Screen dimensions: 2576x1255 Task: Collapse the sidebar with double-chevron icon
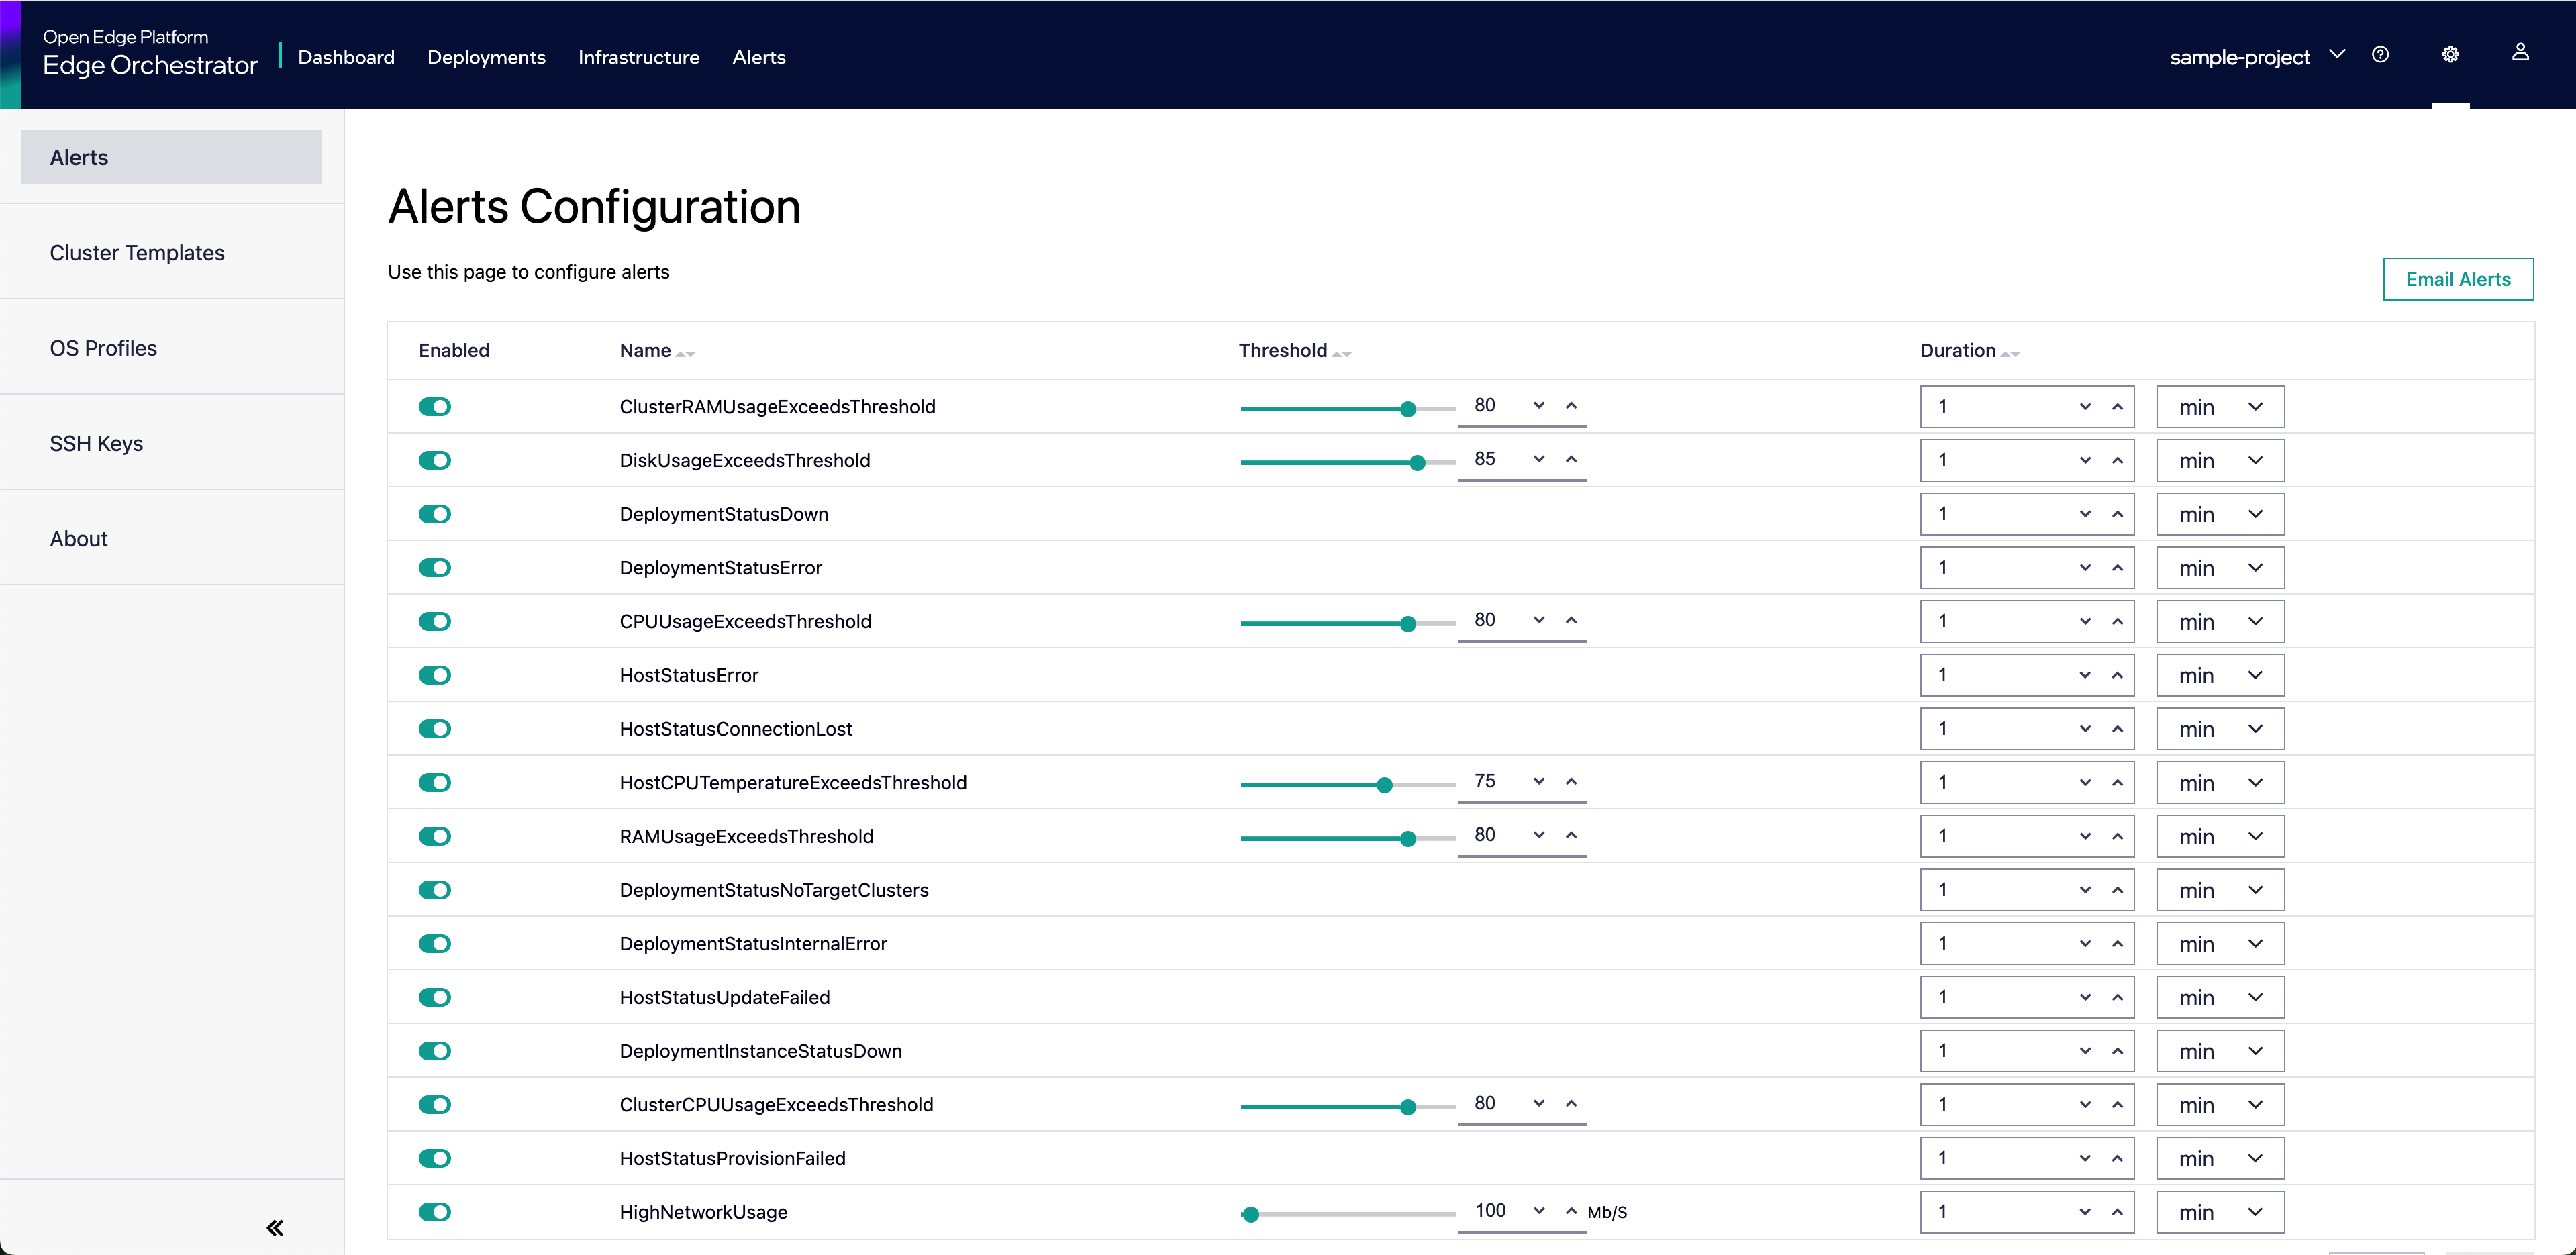point(275,1228)
